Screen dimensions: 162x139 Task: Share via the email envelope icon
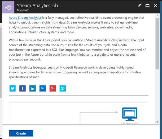63,88
